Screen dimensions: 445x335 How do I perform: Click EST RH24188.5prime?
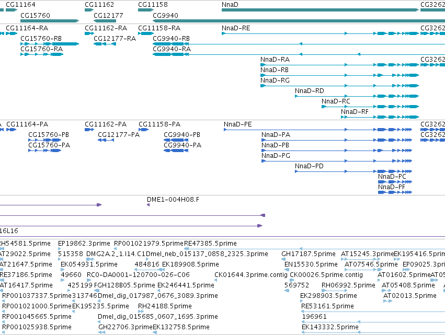[165, 306]
